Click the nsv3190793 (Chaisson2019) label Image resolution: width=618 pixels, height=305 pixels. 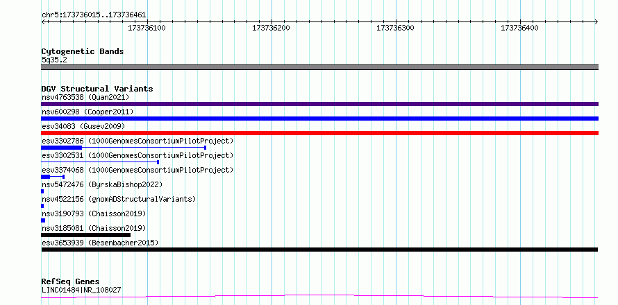tap(94, 214)
